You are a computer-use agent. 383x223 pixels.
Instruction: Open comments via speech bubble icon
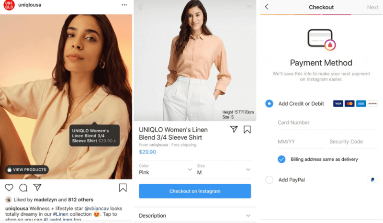[x=23, y=188]
